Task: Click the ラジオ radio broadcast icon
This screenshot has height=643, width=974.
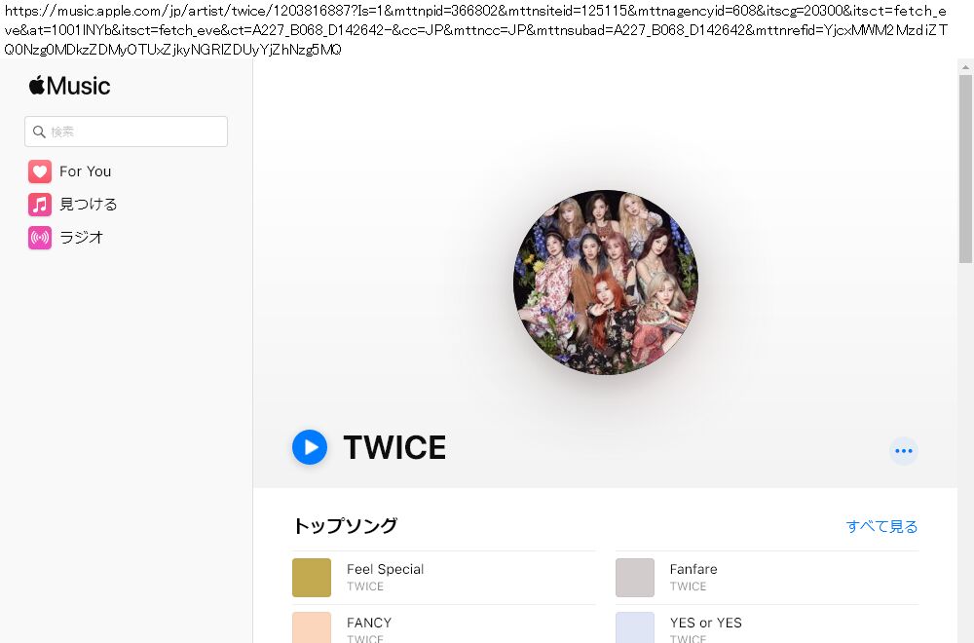Action: point(40,238)
